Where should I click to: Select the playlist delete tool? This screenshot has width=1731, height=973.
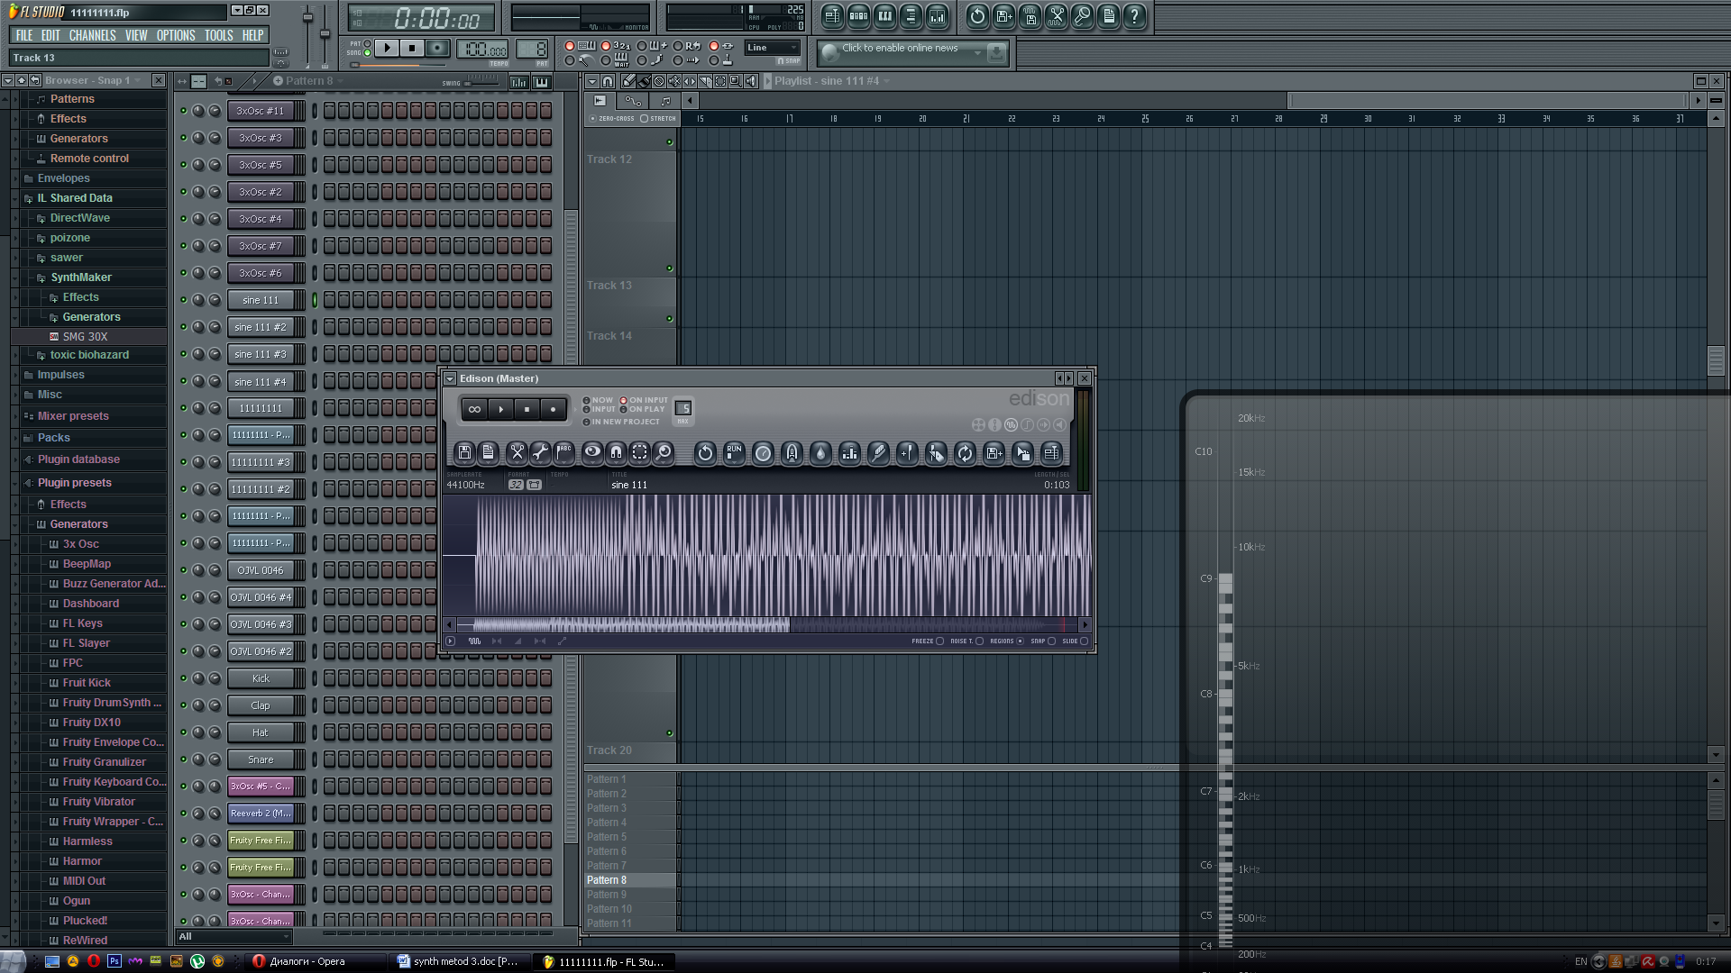[659, 81]
